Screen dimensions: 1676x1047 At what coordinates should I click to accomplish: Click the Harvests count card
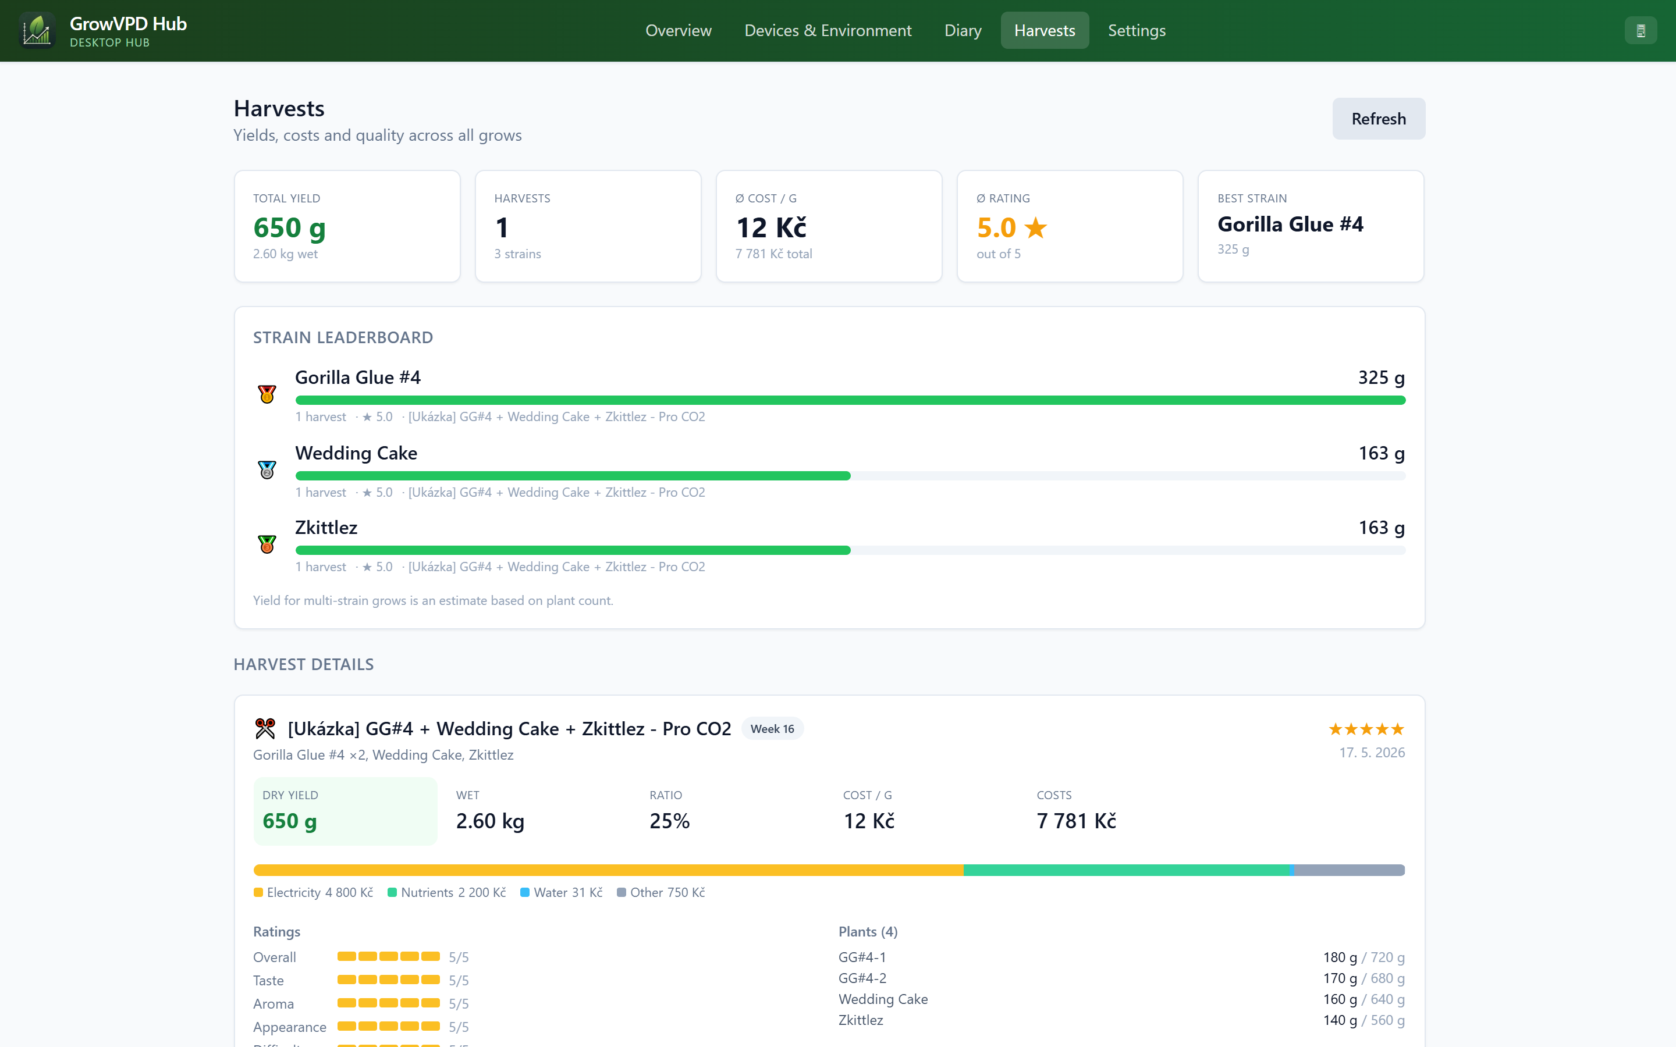click(588, 226)
